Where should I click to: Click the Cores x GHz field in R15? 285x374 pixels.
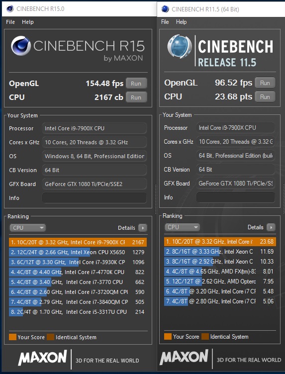click(95, 142)
